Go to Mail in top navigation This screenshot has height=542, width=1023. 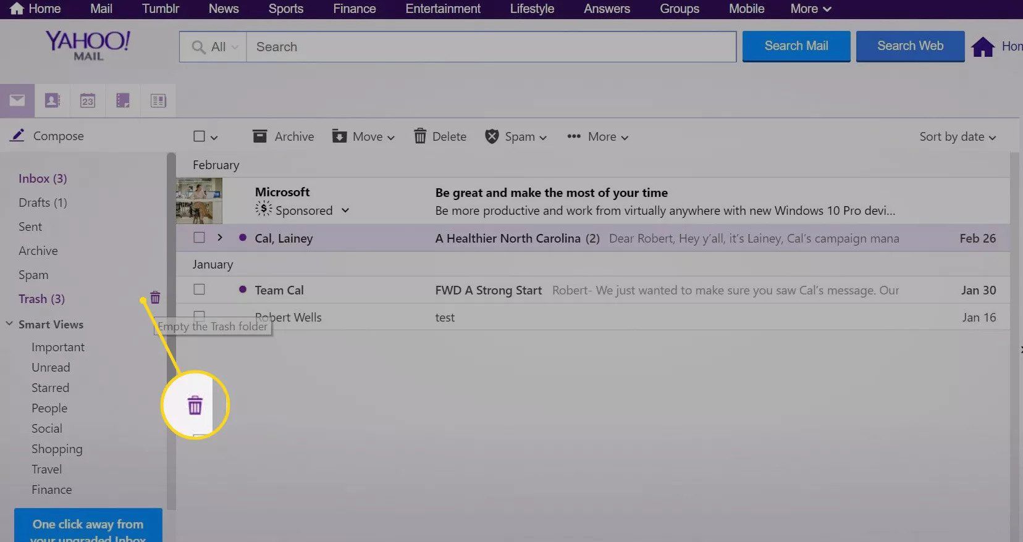tap(101, 9)
